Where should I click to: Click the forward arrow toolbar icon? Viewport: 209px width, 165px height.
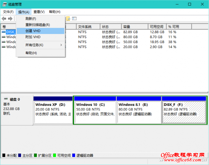point(10,19)
